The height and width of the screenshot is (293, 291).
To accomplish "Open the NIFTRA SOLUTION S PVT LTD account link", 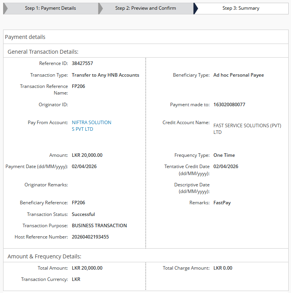I will [91, 126].
